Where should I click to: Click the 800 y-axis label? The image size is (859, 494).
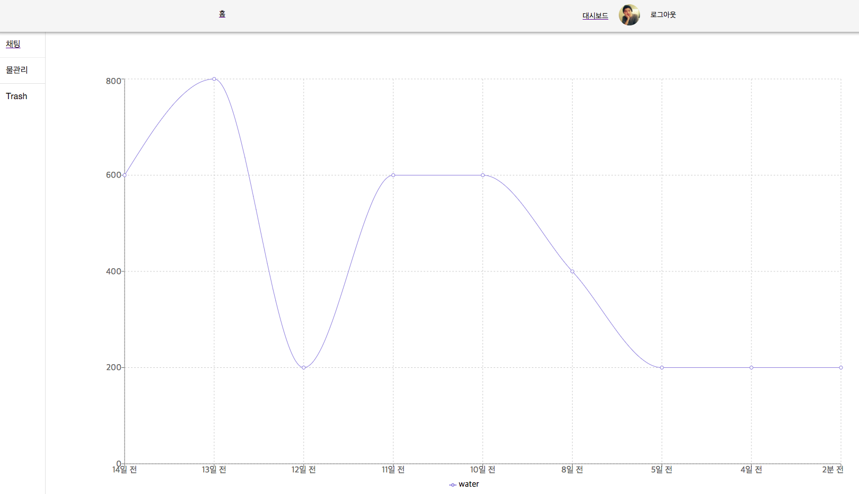113,81
